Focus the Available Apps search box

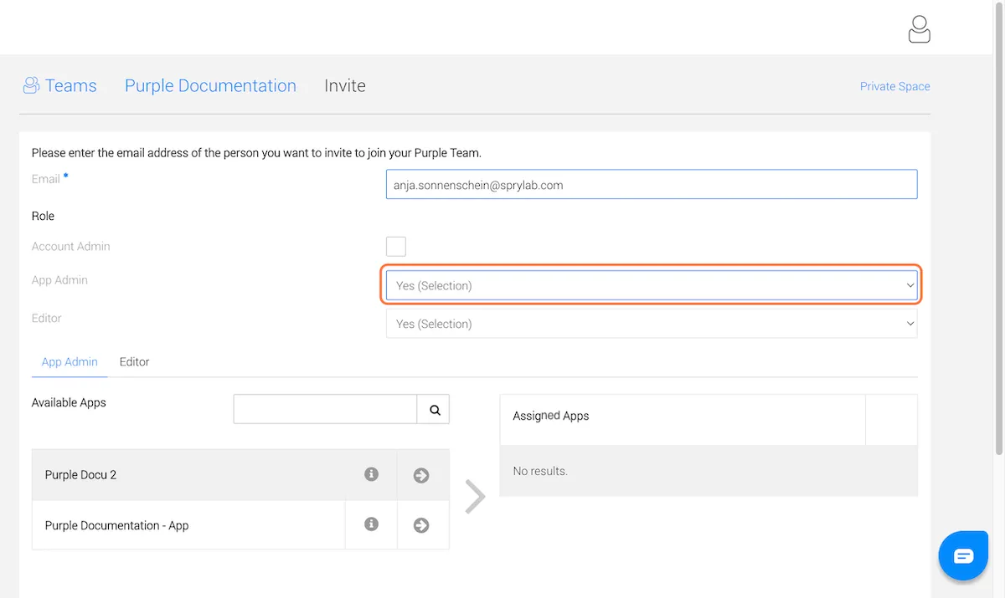[x=325, y=410]
